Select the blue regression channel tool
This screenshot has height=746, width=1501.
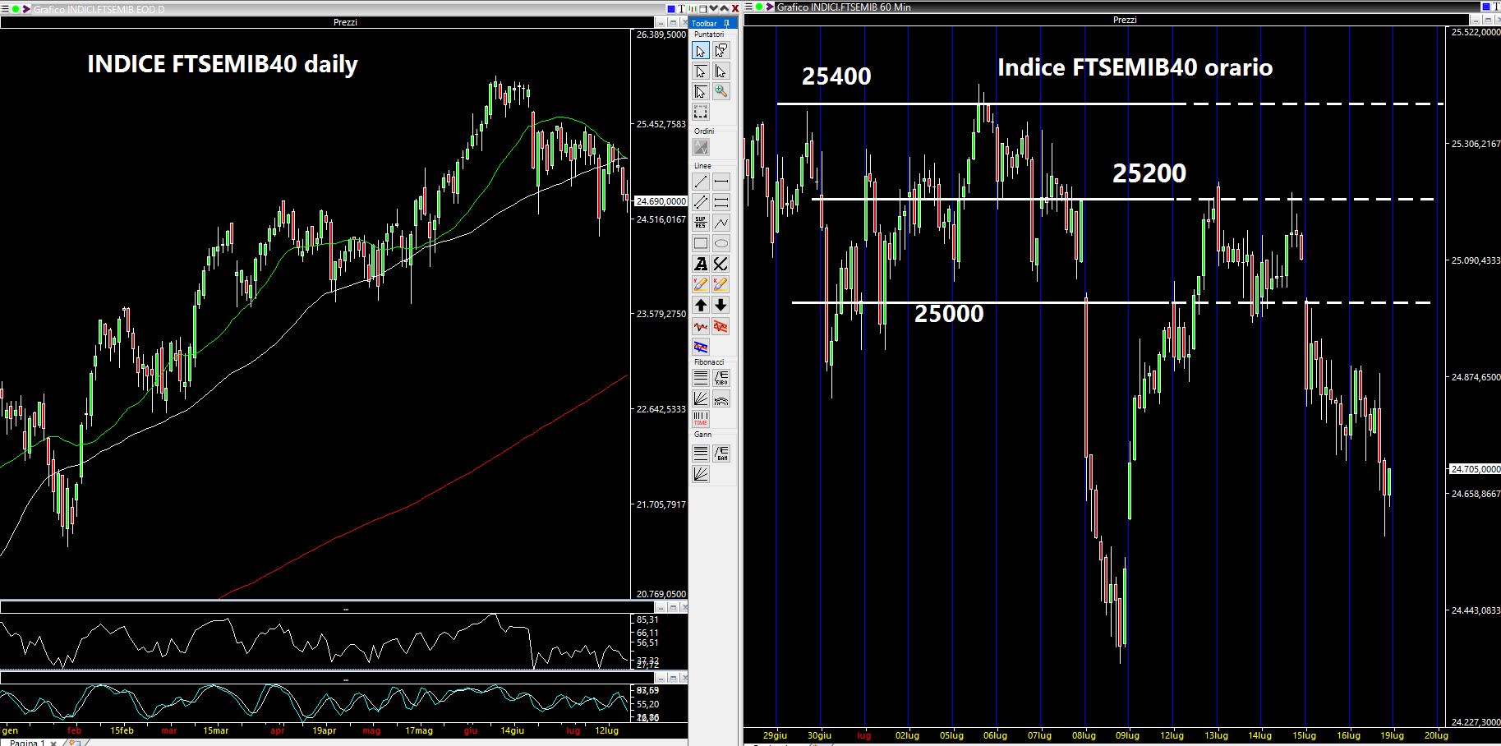pyautogui.click(x=701, y=347)
